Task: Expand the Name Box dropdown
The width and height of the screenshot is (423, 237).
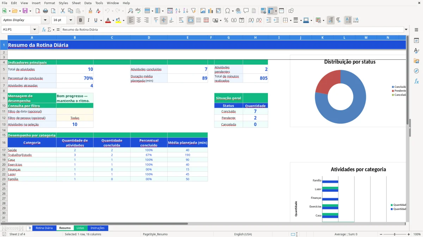Action: click(35, 29)
